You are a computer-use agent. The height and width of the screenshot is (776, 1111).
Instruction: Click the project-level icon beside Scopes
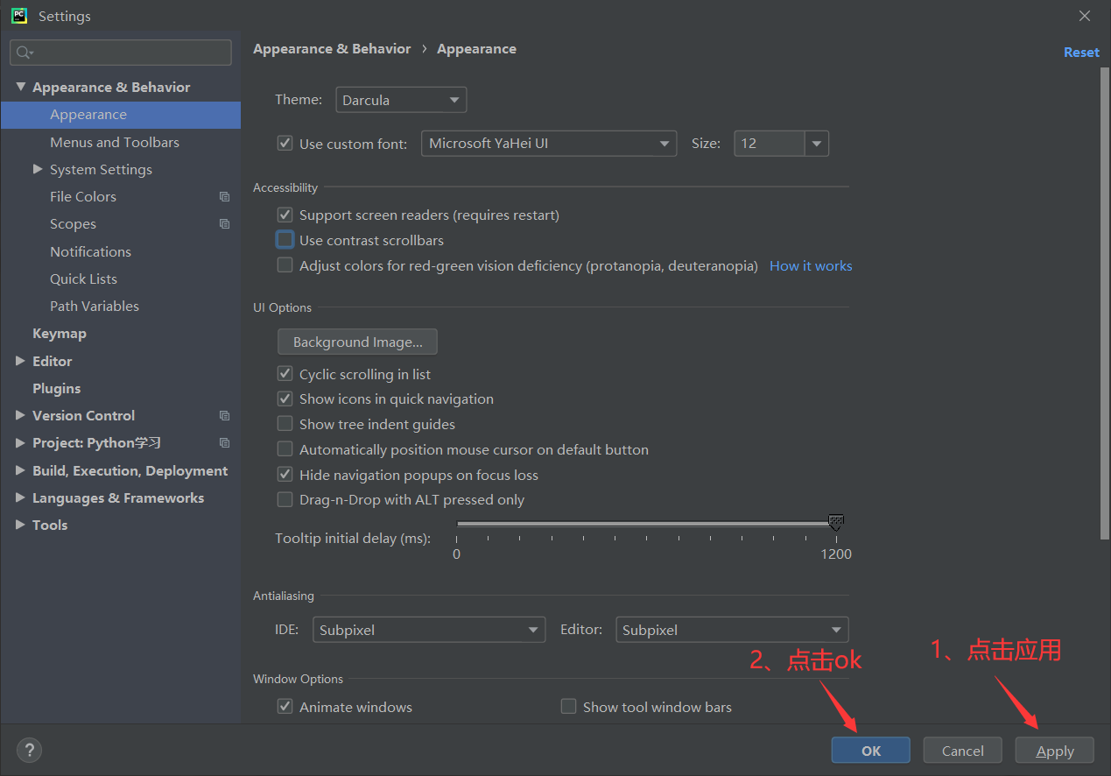point(225,224)
